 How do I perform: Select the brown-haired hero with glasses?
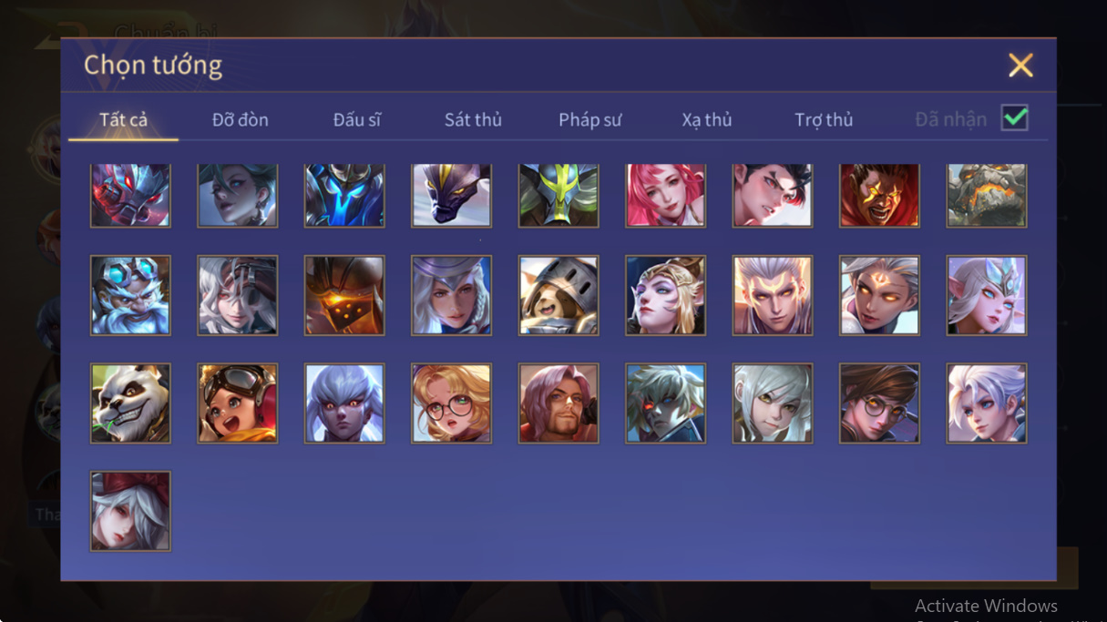(x=879, y=403)
